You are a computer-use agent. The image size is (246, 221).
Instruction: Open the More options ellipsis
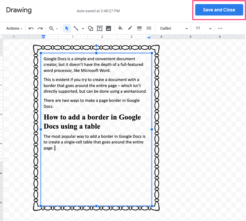click(x=220, y=28)
